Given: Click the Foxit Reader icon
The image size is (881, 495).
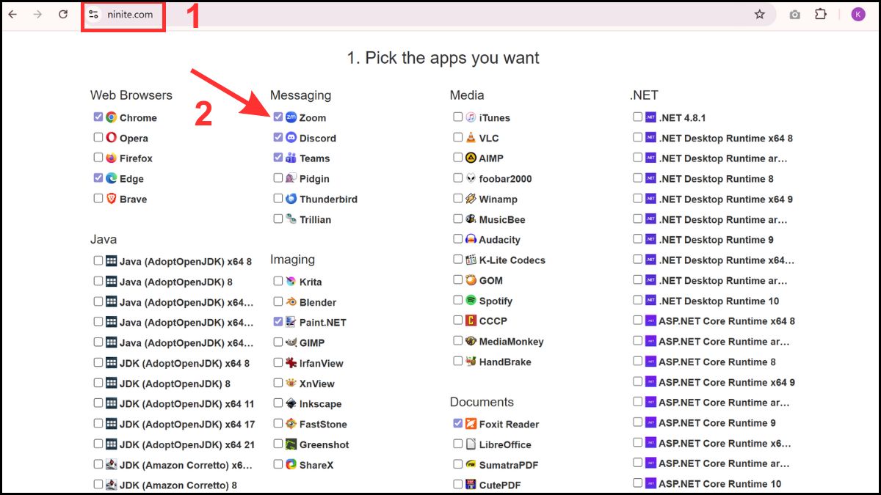Looking at the screenshot, I should tap(471, 424).
